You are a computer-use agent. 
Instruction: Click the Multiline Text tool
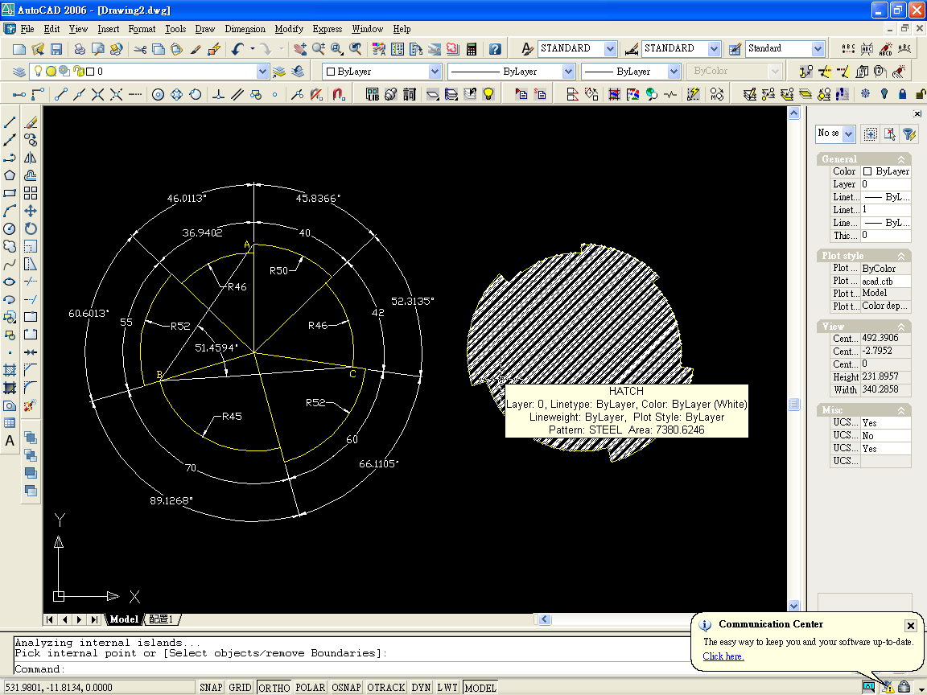(10, 441)
